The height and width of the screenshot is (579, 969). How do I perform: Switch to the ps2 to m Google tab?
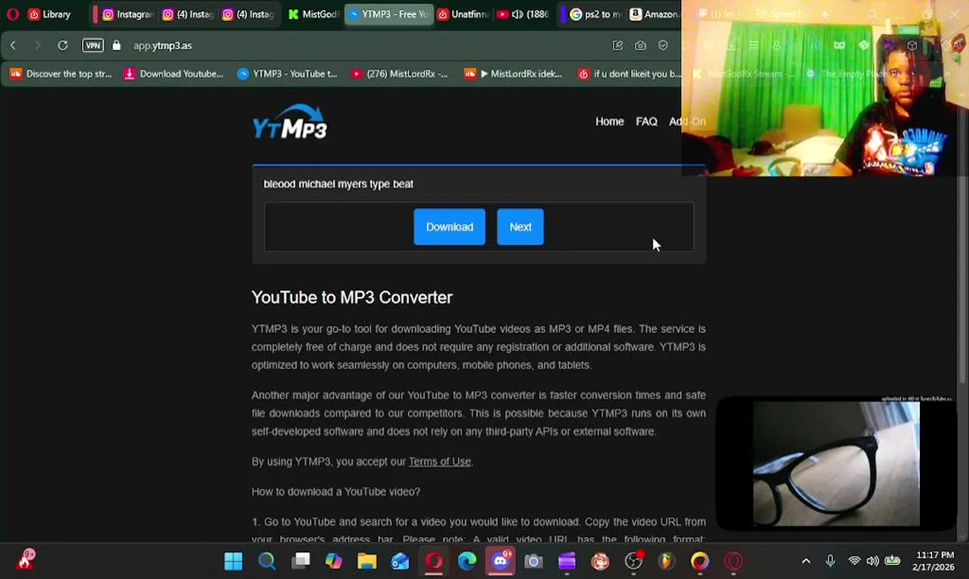click(596, 14)
